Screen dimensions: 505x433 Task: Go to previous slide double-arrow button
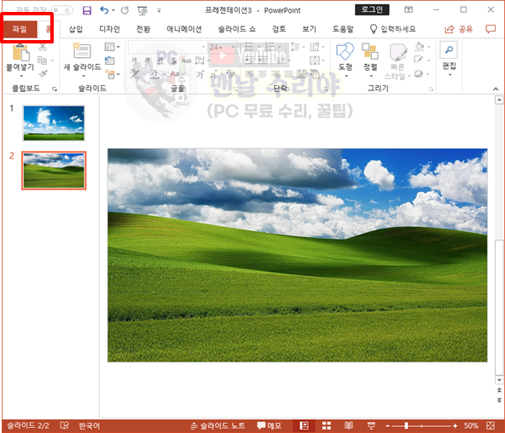(499, 390)
